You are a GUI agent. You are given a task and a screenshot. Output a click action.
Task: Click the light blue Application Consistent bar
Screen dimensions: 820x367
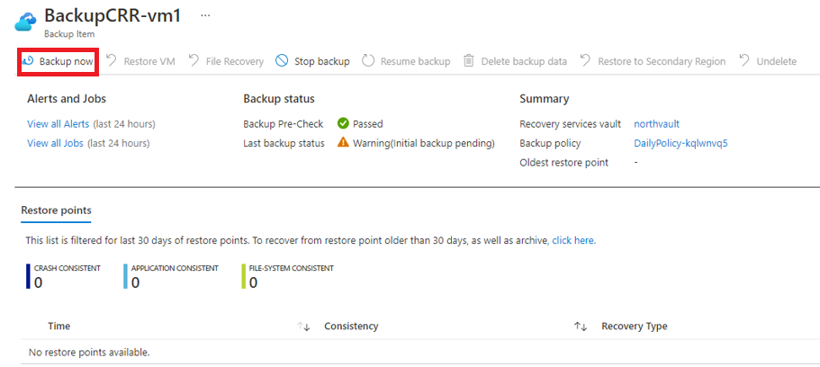pyautogui.click(x=125, y=276)
